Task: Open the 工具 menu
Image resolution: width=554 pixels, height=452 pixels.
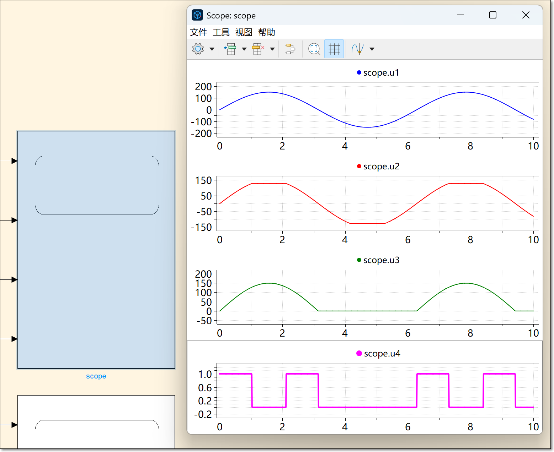Action: click(x=221, y=32)
